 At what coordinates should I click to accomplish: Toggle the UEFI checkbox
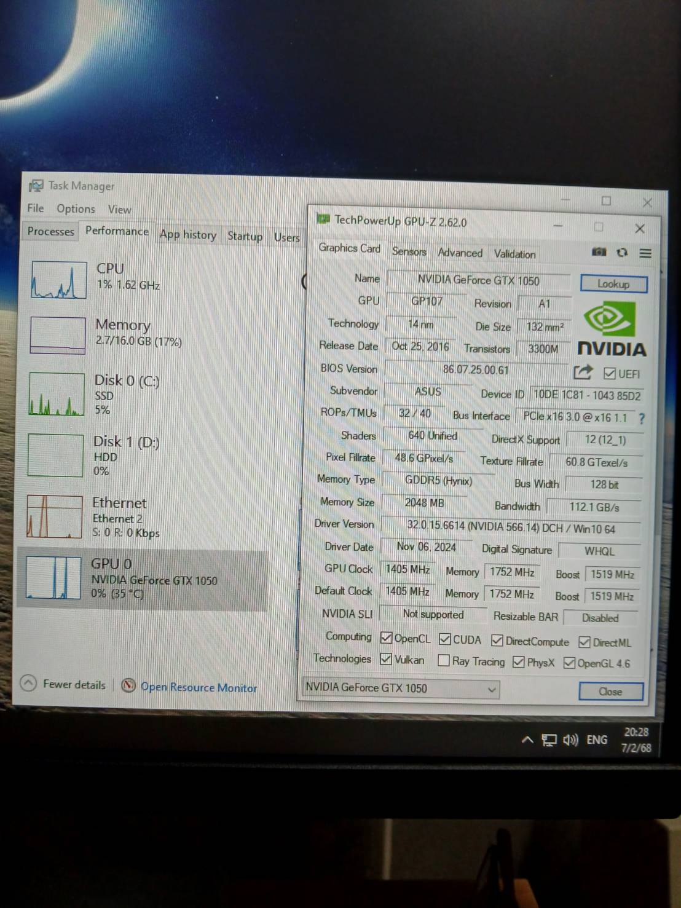pos(610,374)
